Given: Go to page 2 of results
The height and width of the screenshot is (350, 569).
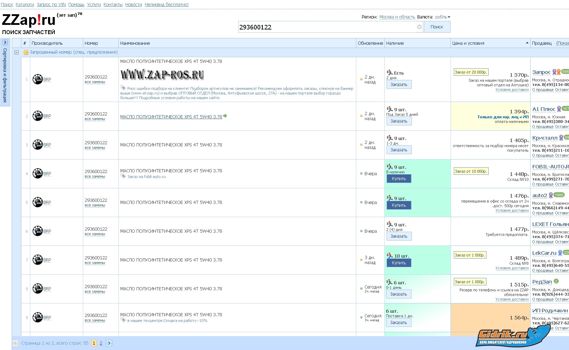Looking at the screenshot, I should click(101, 343).
